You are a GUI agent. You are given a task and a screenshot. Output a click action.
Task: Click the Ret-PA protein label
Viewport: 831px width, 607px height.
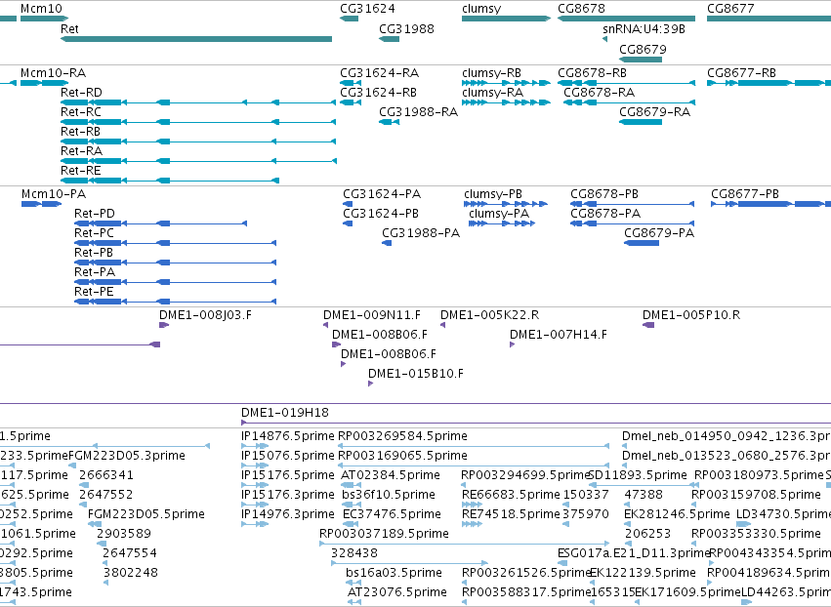pos(95,272)
